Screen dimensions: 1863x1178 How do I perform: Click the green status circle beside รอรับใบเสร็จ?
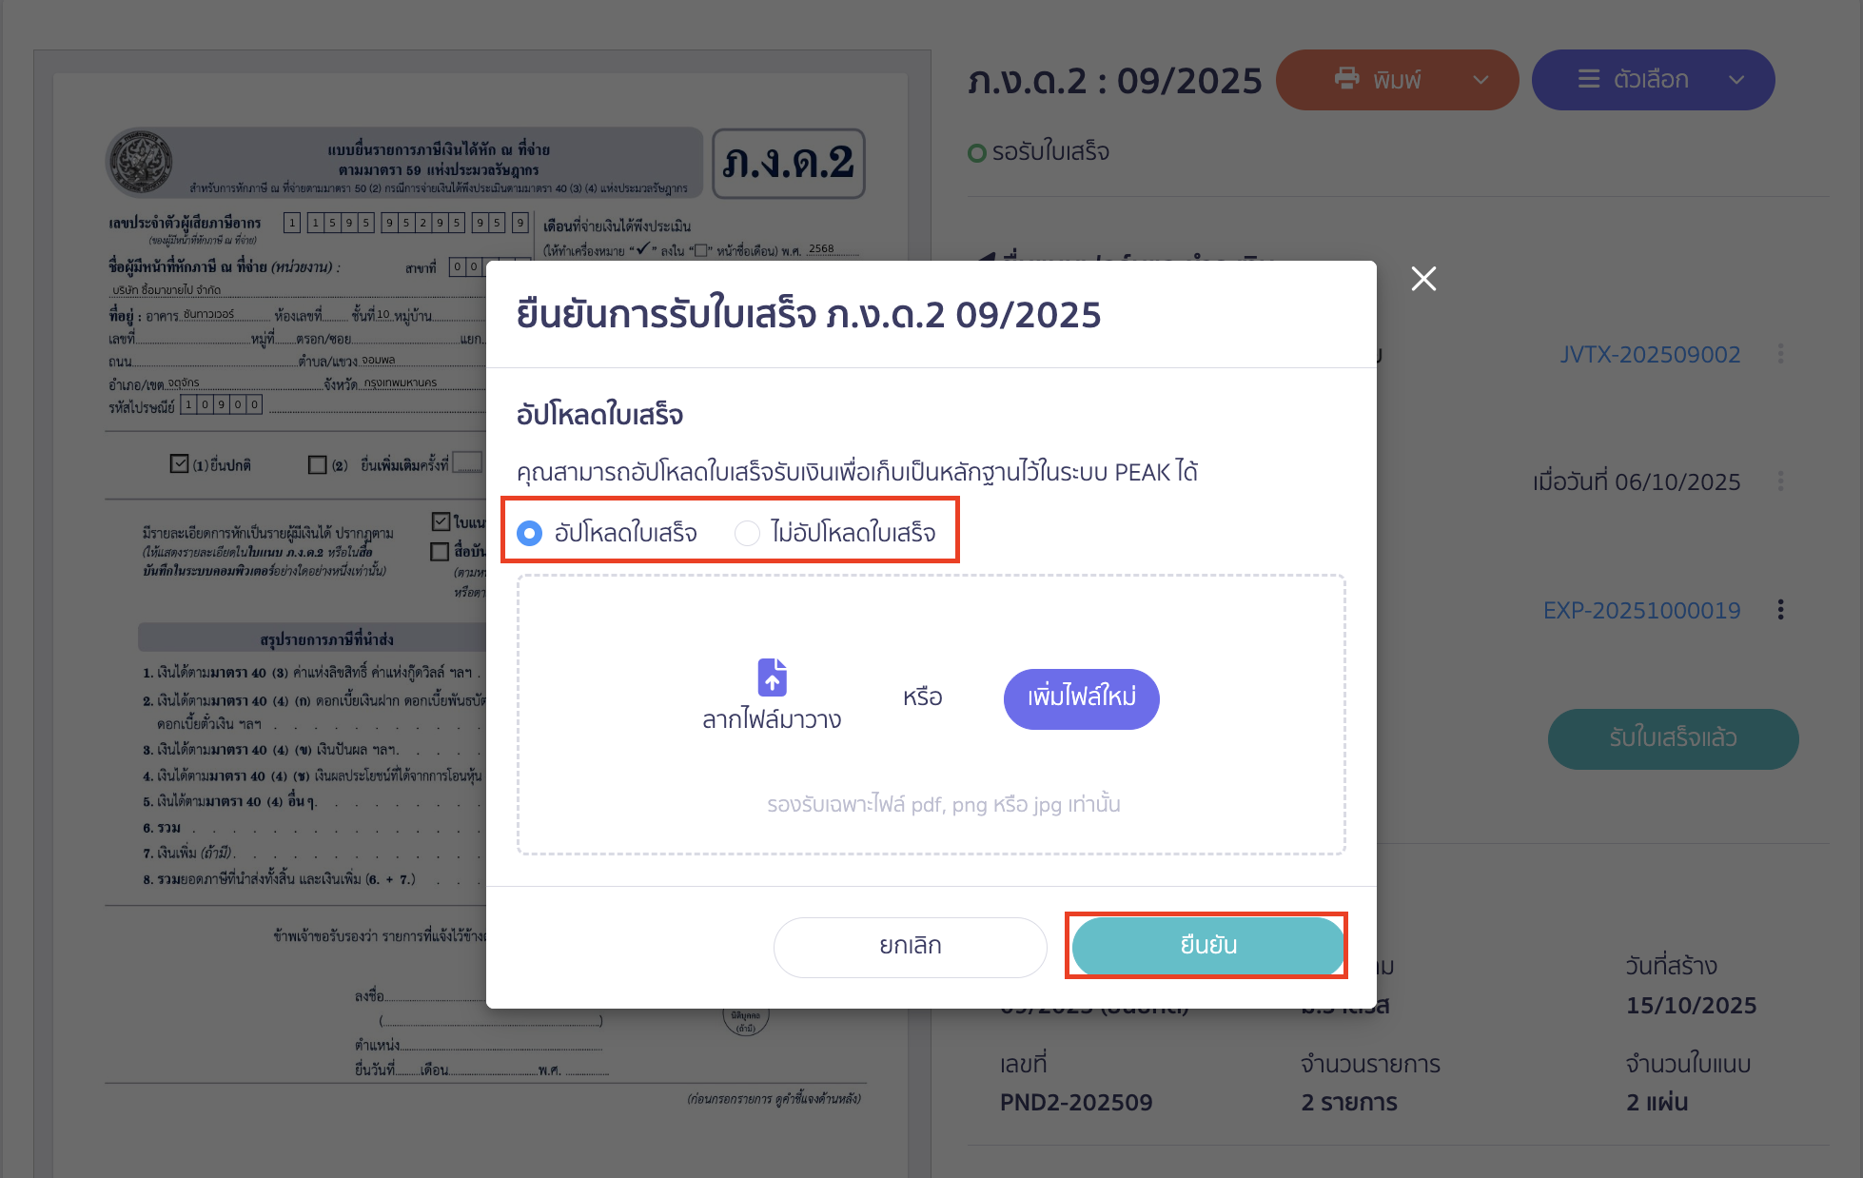click(x=976, y=151)
